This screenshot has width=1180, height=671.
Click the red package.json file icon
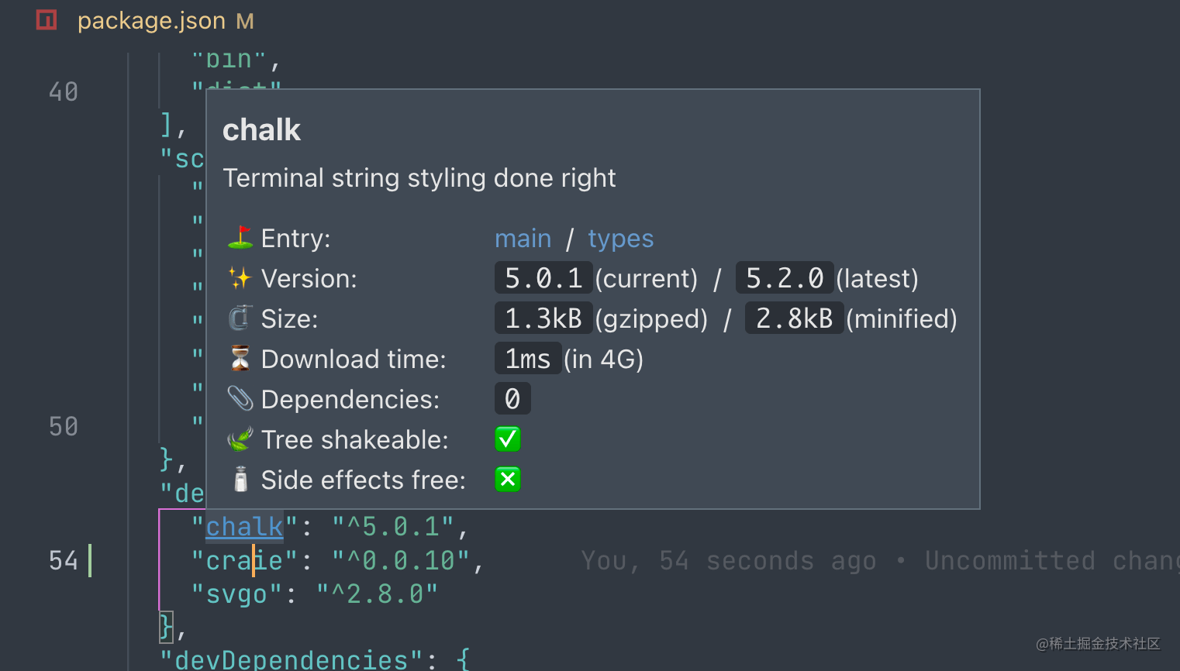pos(46,19)
